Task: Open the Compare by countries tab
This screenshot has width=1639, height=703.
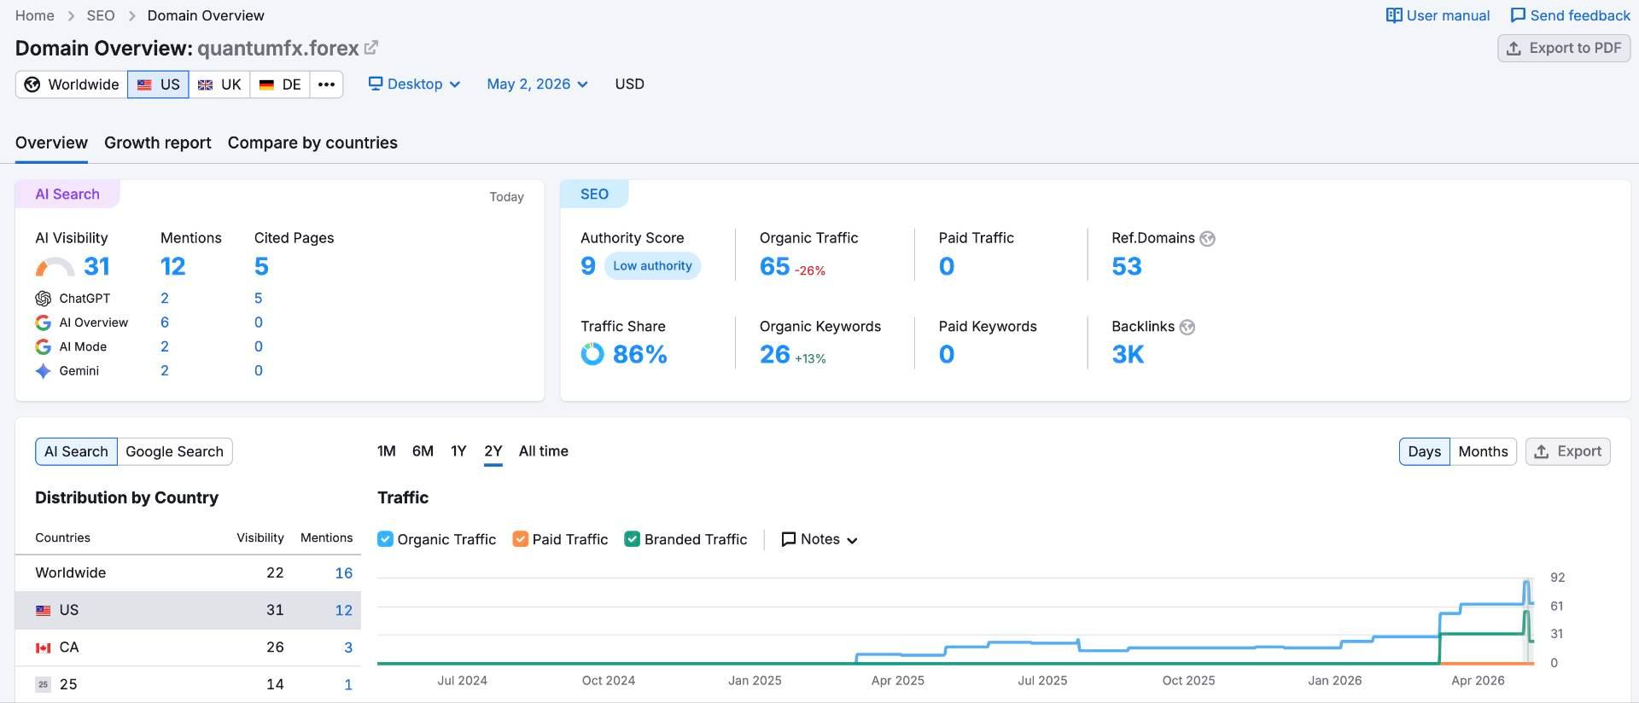Action: 312,142
